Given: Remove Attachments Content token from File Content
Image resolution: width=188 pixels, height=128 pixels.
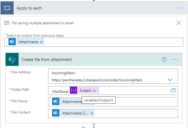Looking at the screenshot, I should coord(92,113).
